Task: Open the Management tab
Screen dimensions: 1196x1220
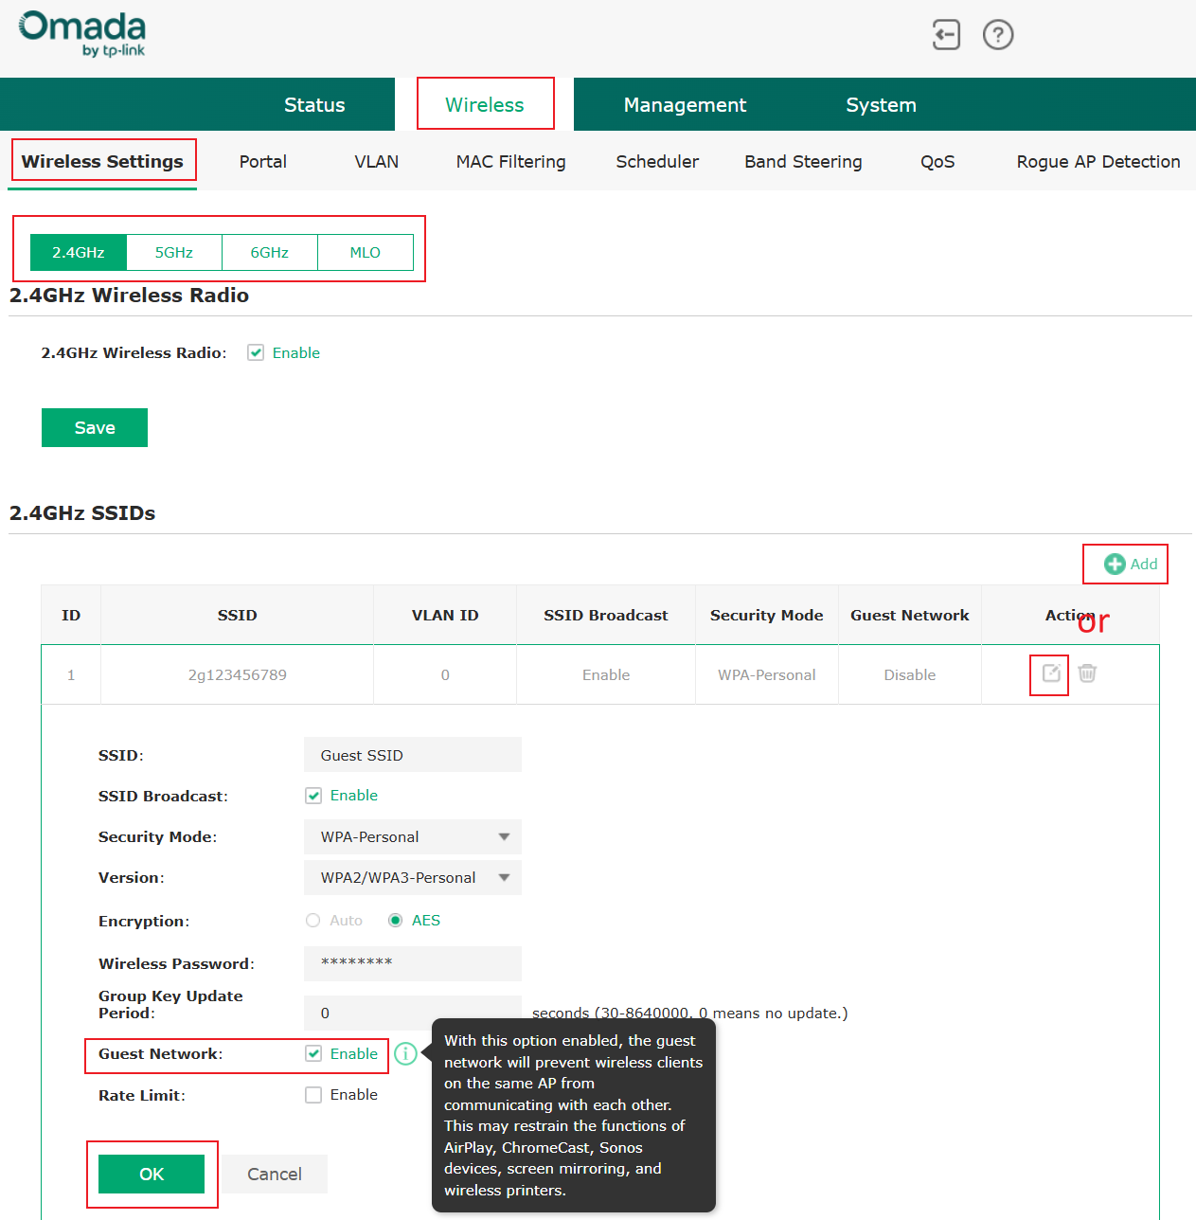Action: point(685,104)
